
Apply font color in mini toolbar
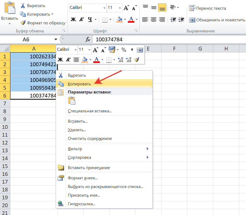96,59
